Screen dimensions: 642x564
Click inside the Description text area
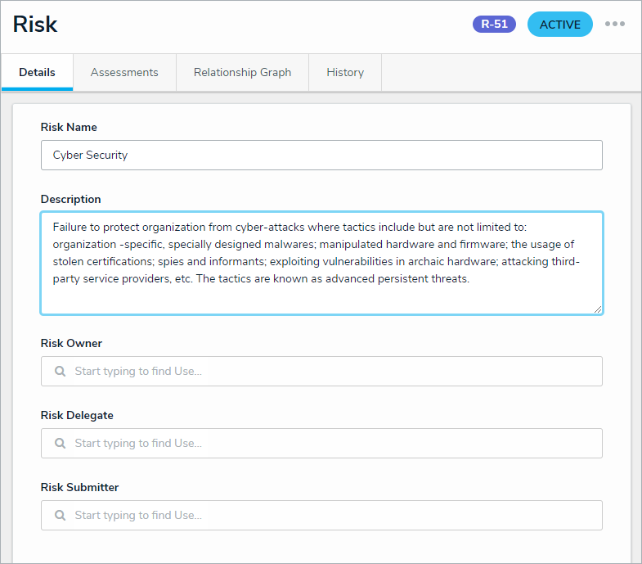321,262
